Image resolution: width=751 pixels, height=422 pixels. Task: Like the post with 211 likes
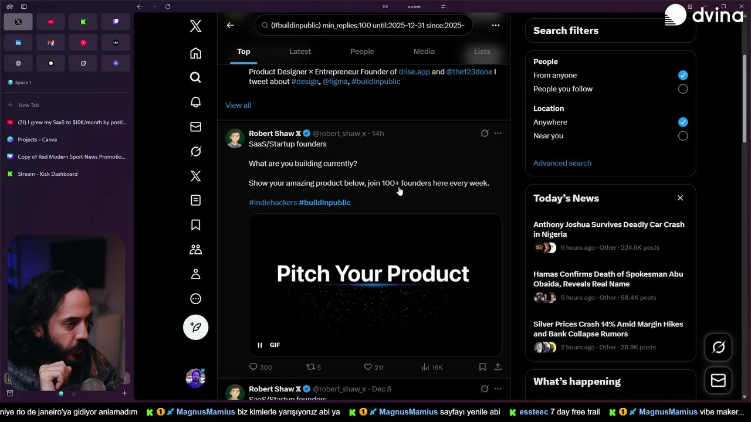[374, 367]
